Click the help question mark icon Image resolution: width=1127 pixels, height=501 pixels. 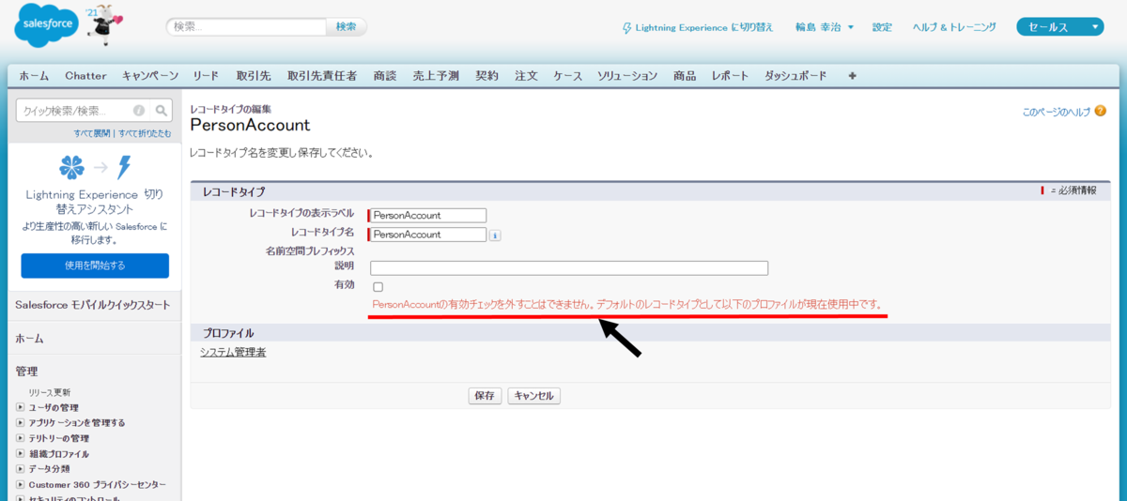coord(1100,112)
